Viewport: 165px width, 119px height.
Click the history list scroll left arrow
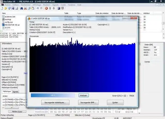3,108
